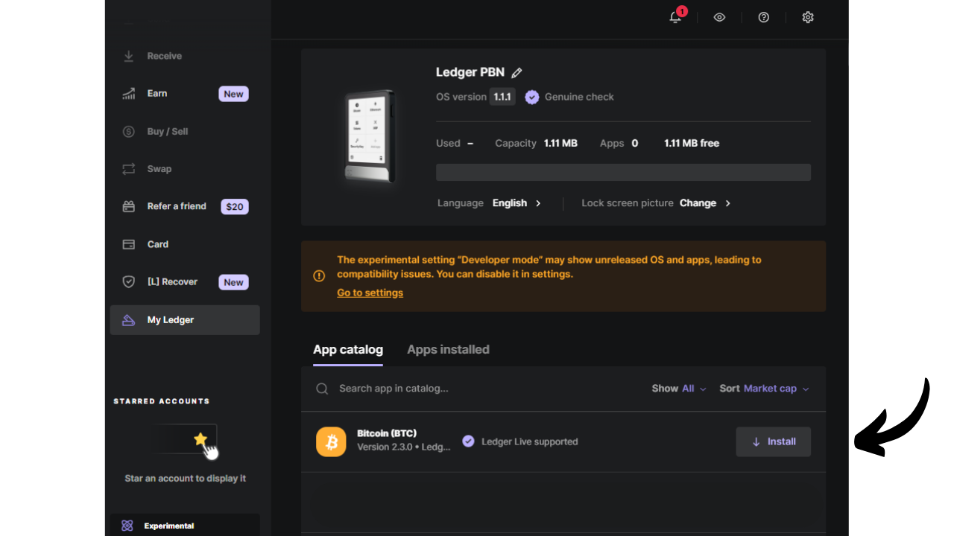
Task: Expand the Language English selector
Action: click(x=516, y=202)
